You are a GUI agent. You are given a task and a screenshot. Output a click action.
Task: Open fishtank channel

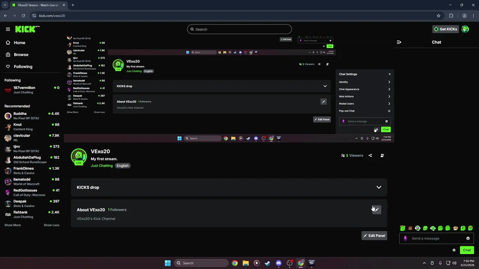(32, 214)
